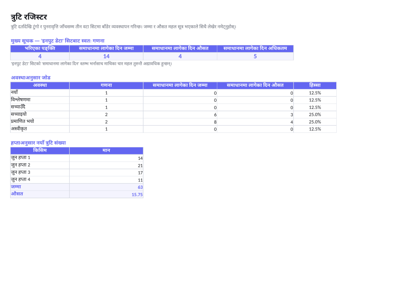Click the value 14 in the key indicators row
The image size is (407, 288).
coord(106,56)
